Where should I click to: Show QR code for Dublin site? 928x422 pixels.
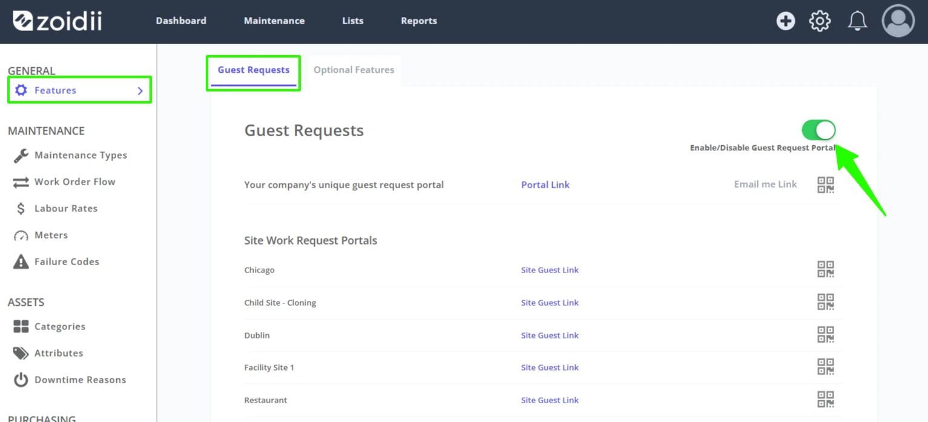pyautogui.click(x=826, y=334)
